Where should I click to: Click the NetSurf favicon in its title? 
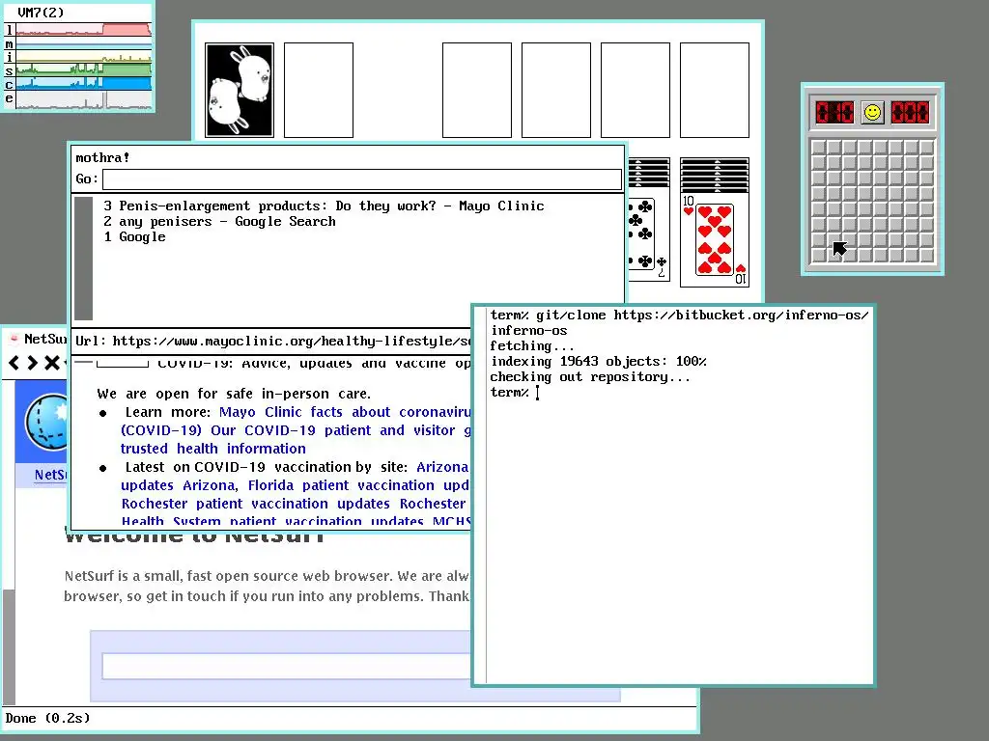click(14, 339)
